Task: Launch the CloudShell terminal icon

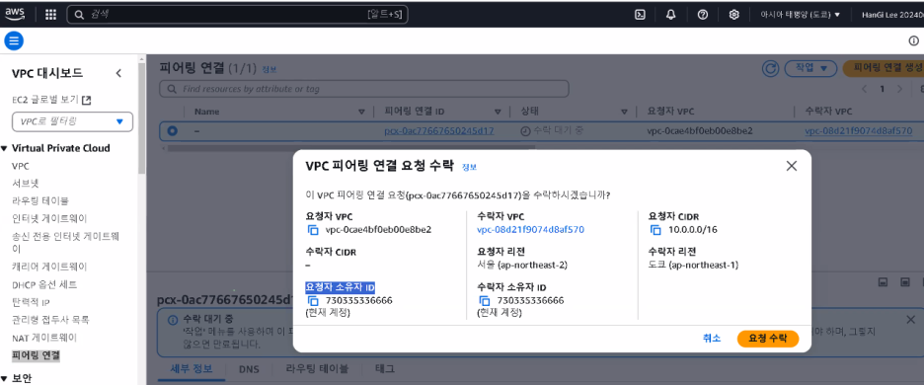Action: pyautogui.click(x=639, y=15)
